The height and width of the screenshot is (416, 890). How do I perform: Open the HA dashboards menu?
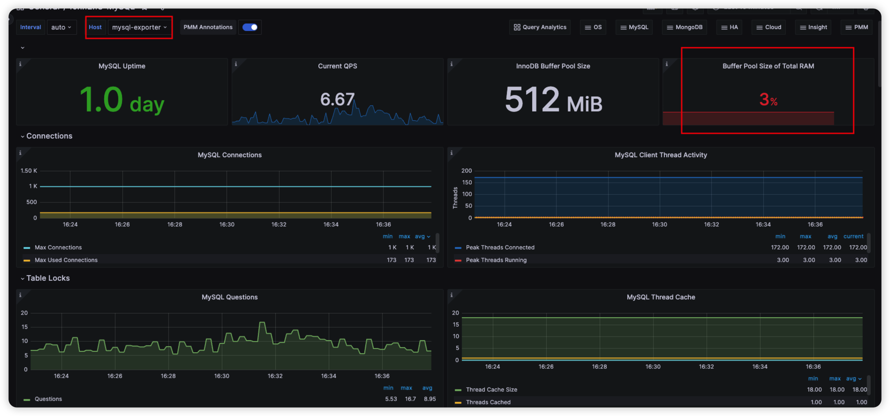[730, 27]
